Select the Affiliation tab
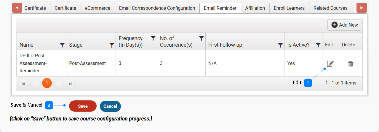Image resolution: width=379 pixels, height=132 pixels. [255, 8]
